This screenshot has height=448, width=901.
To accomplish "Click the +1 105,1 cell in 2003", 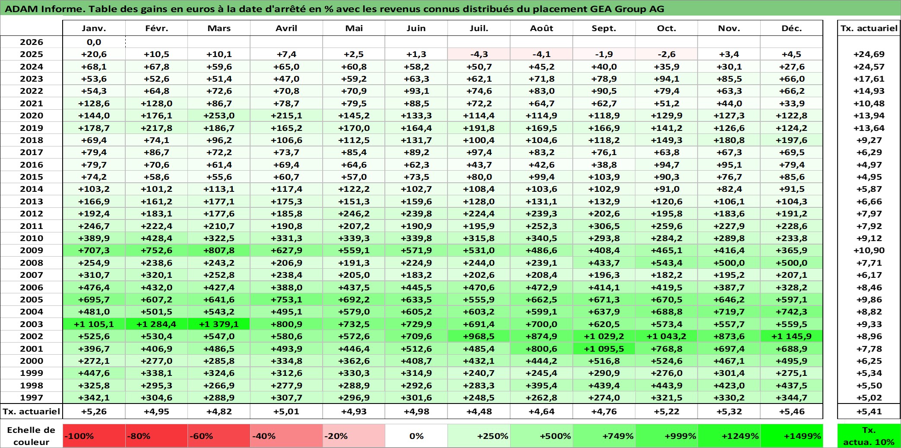I will coord(94,324).
